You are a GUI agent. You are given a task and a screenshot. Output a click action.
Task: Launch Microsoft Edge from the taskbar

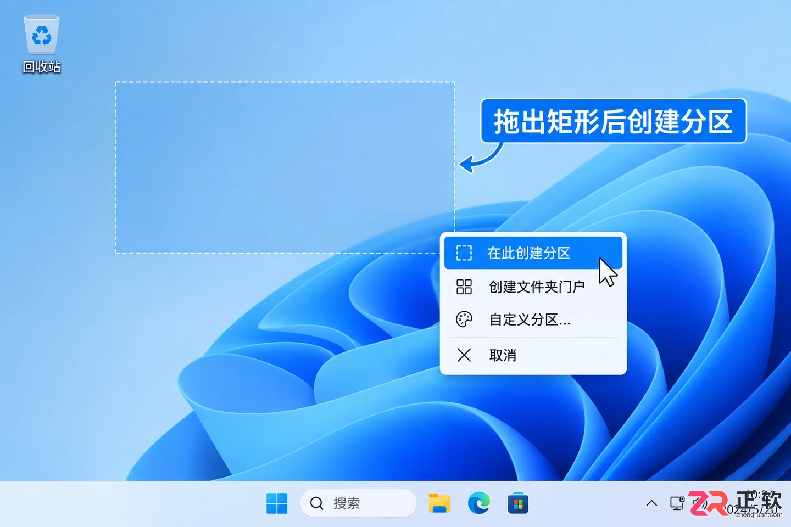(479, 503)
